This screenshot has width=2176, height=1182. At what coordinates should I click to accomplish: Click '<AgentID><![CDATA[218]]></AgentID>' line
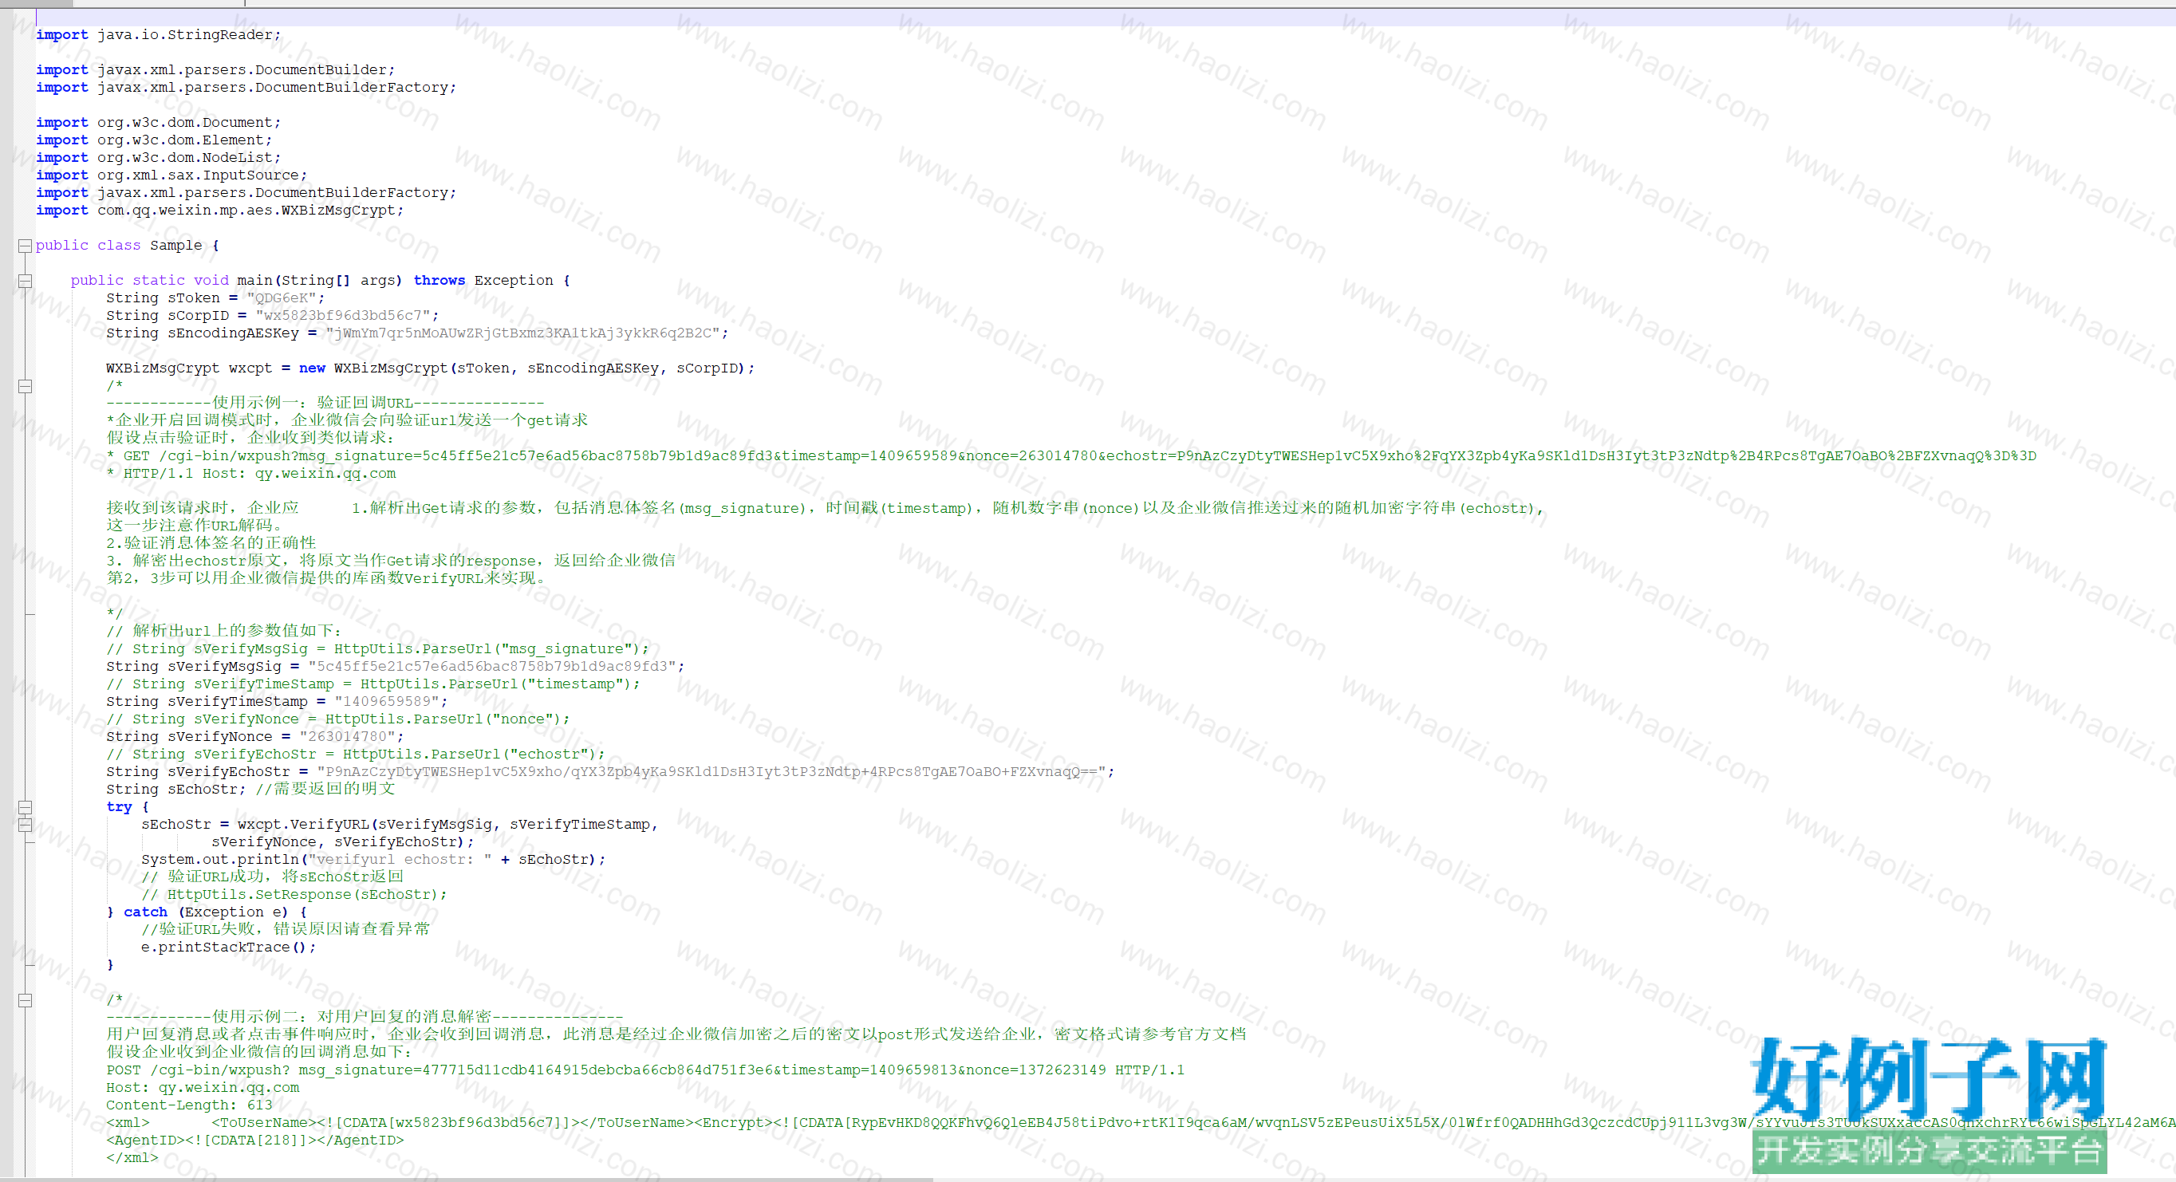255,1141
